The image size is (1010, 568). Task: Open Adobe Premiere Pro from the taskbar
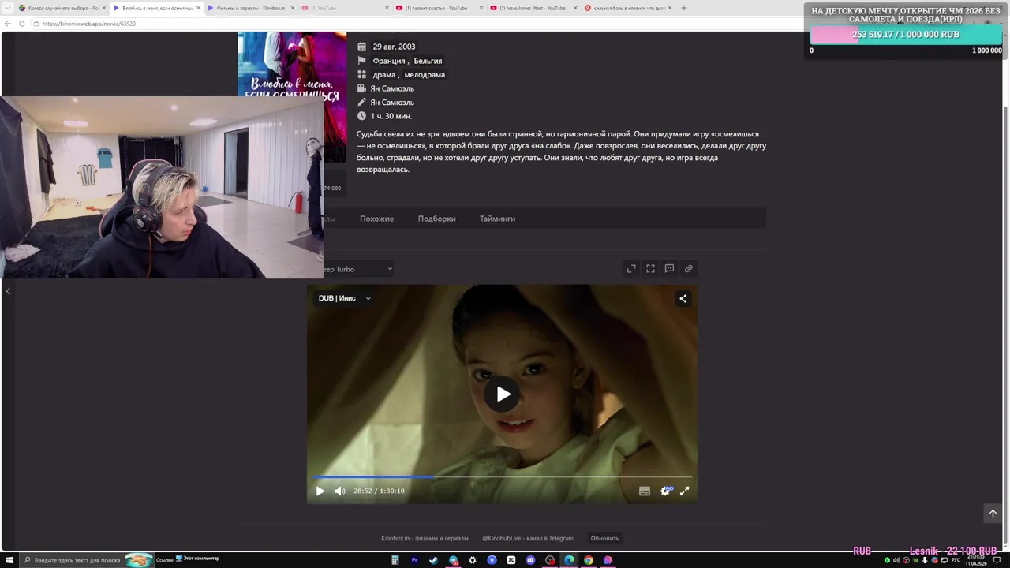click(x=414, y=560)
